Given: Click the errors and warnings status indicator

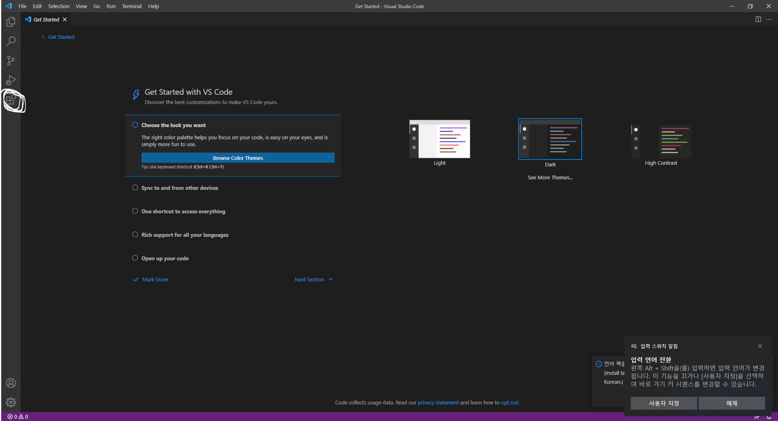Looking at the screenshot, I should pyautogui.click(x=18, y=417).
